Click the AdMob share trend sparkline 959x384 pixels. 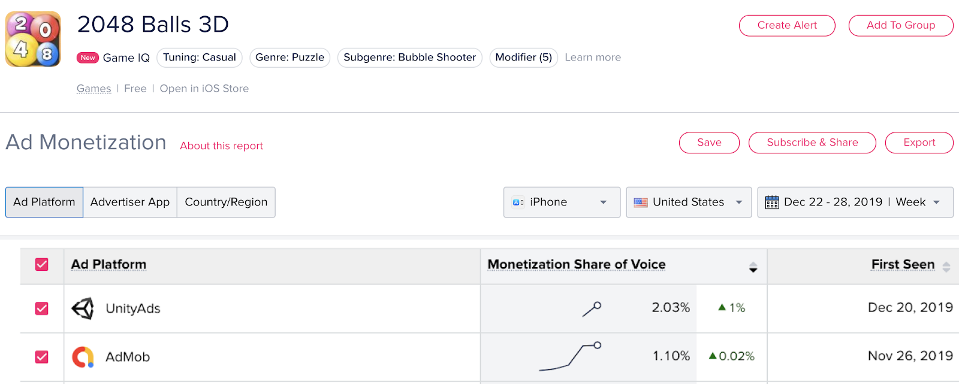(x=569, y=357)
